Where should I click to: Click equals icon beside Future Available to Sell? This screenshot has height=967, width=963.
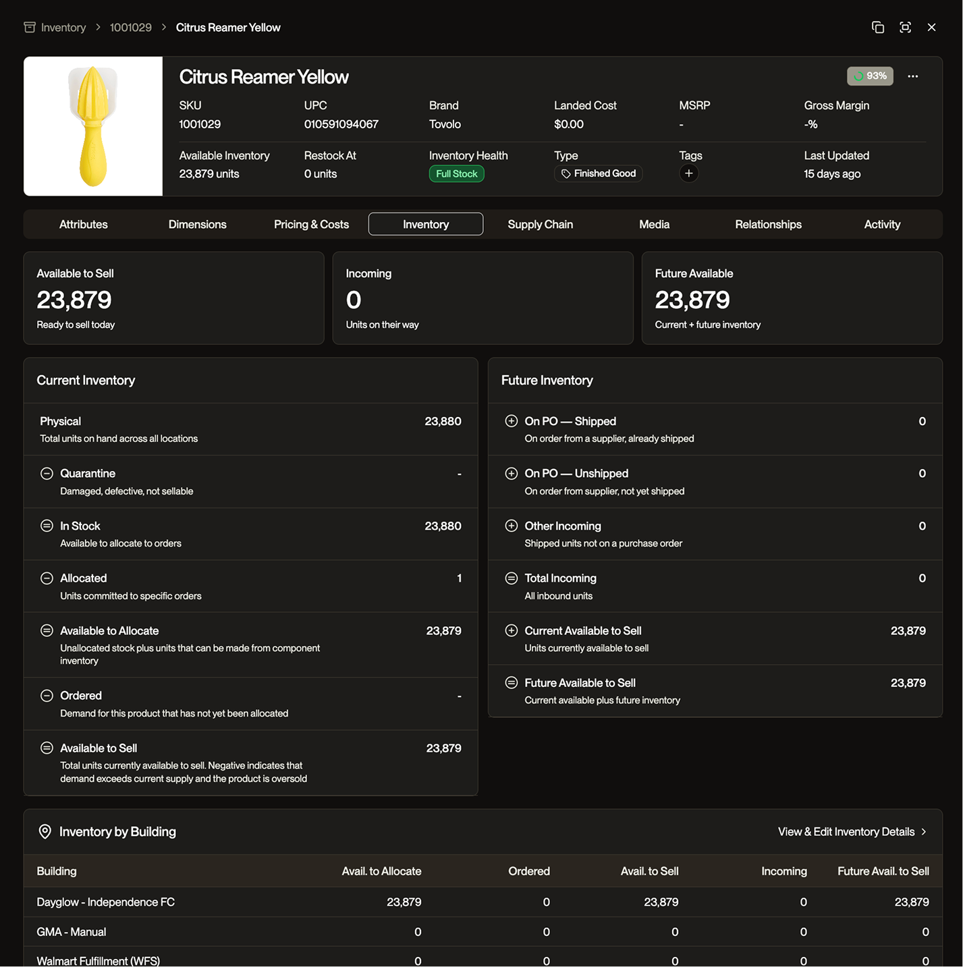click(x=512, y=682)
